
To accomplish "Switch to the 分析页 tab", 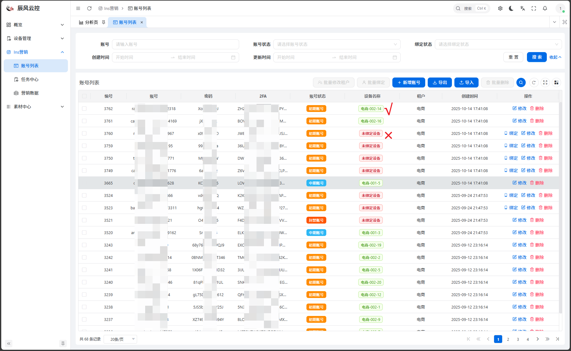I will coord(89,22).
